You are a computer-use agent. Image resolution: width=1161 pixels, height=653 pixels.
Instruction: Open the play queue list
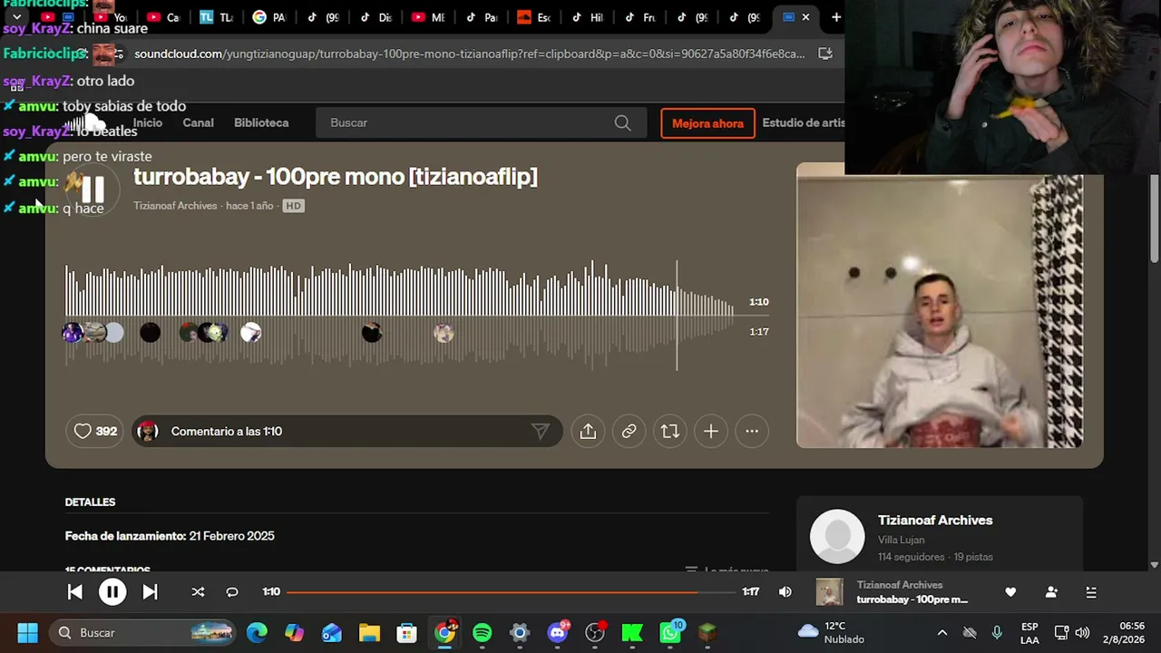(1091, 592)
